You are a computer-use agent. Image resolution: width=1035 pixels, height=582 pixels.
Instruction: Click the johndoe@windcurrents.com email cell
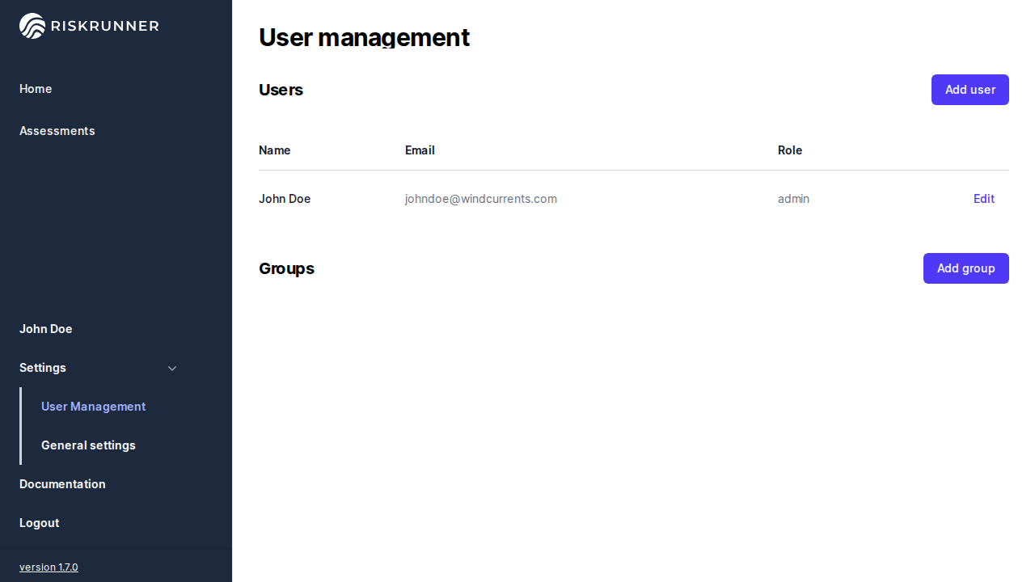pyautogui.click(x=481, y=199)
